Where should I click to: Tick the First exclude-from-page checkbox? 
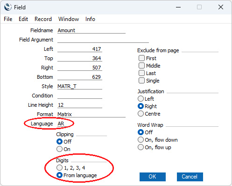coord(141,58)
